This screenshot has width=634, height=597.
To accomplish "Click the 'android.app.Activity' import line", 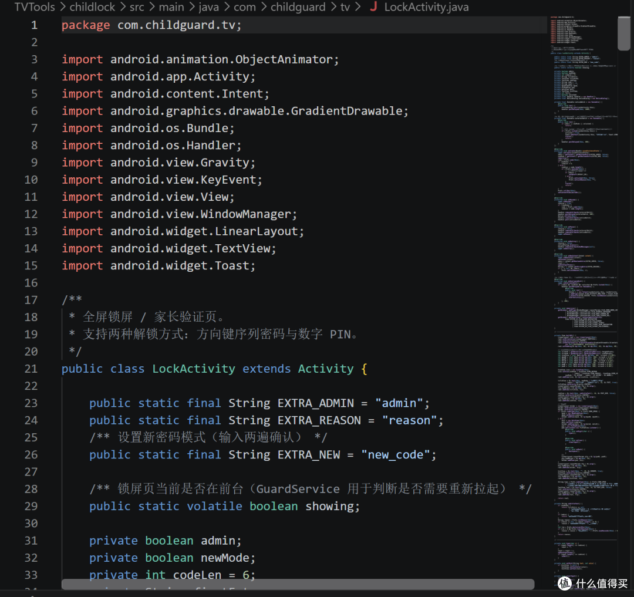I will click(158, 76).
